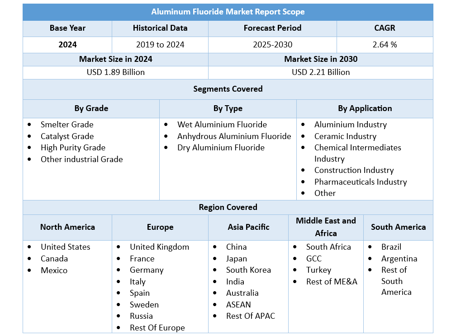Click the Aluminum Fluoride Market Report Scope title
456x335 pixels.
[228, 12]
